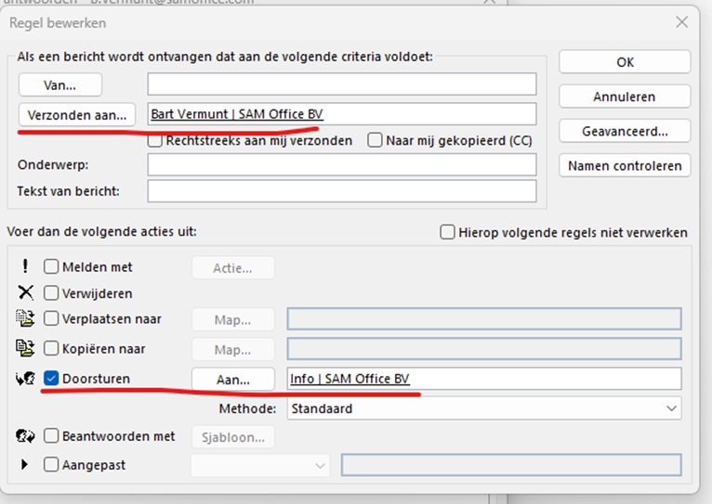Close the Regel bewerken dialog

pos(682,21)
